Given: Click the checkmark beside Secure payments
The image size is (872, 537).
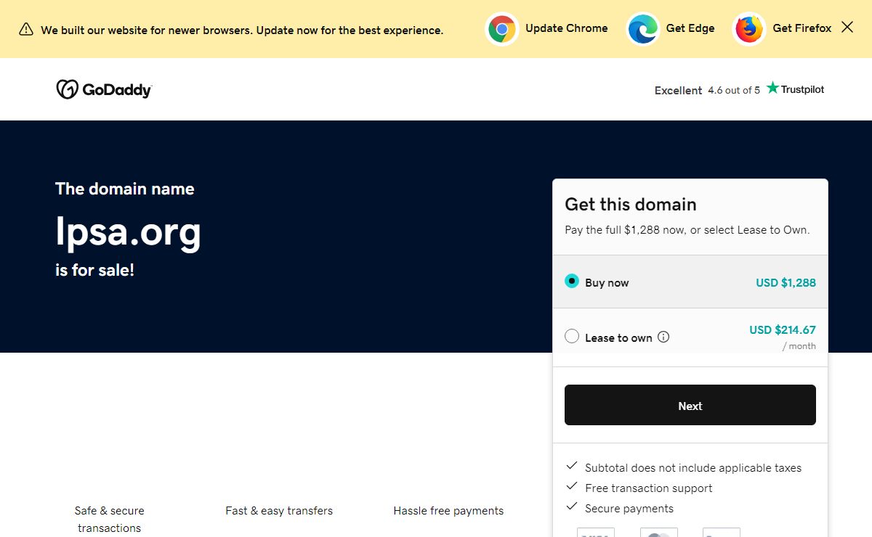Looking at the screenshot, I should click(572, 507).
